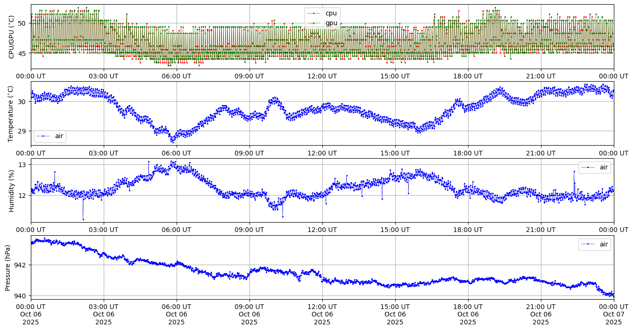Click the Pressure (hPa) y-axis label
The height and width of the screenshot is (330, 633).
8,267
